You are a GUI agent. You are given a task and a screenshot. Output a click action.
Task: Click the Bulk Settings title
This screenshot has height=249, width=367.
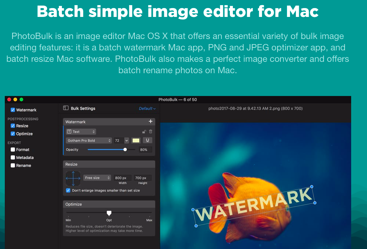pyautogui.click(x=83, y=109)
